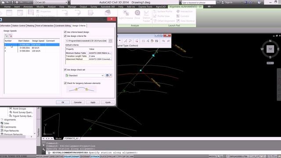Image resolution: width=281 pixels, height=158 pixels.
Task: Add a design speed in Alignment Properties
Action: [x=6, y=36]
